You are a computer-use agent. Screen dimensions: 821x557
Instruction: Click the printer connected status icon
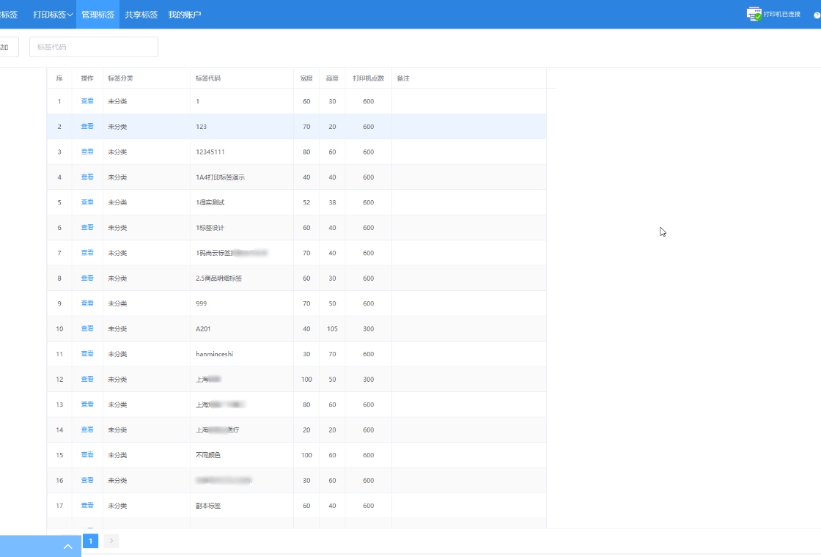(754, 14)
